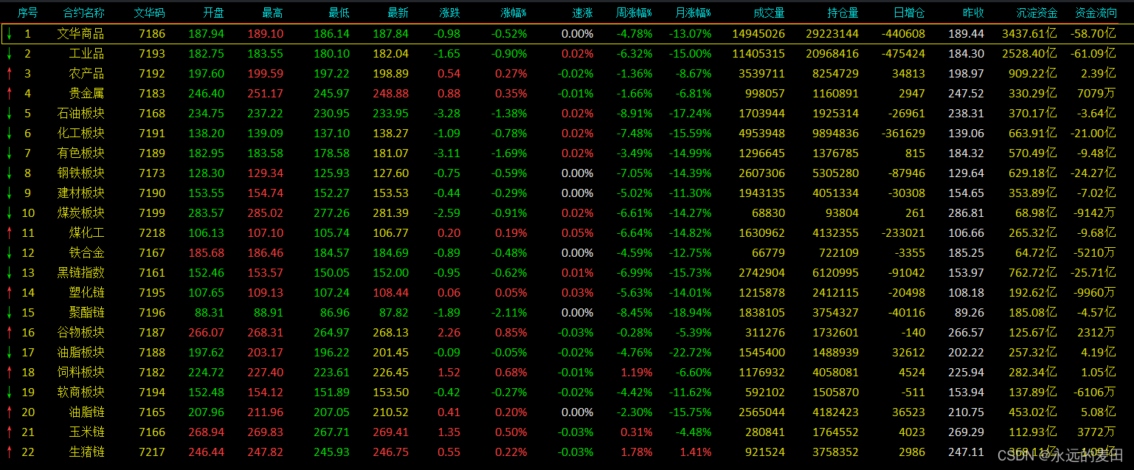This screenshot has height=470, width=1134.
Task: Click the red arrow in 生猪链 row
Action: tap(9, 452)
